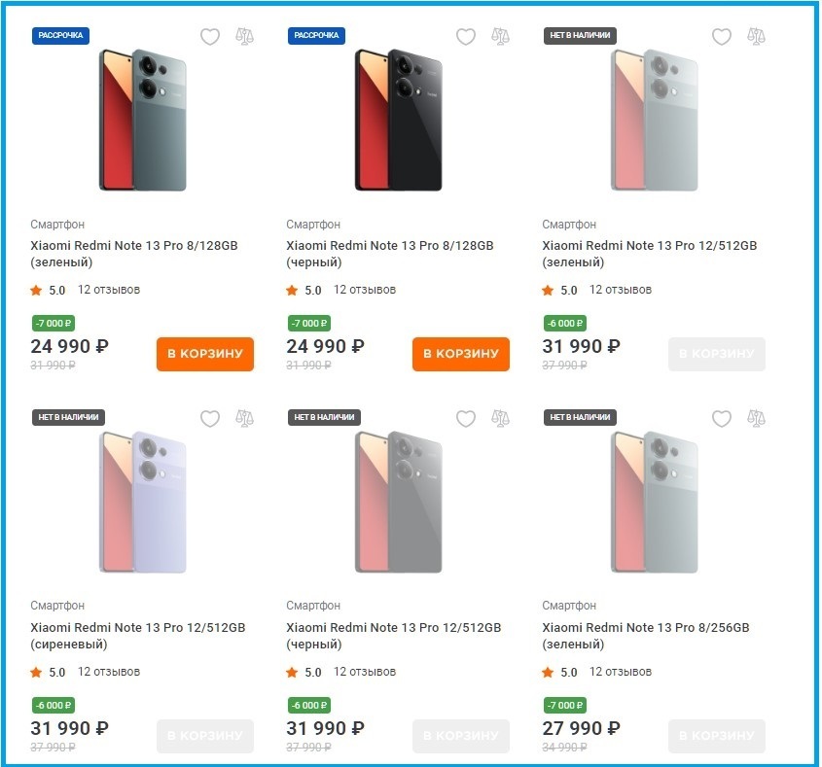Open Xiaomi Redmi Note 13 Pro 8/256GB (зеленый) link
The height and width of the screenshot is (767, 822).
coord(648,636)
